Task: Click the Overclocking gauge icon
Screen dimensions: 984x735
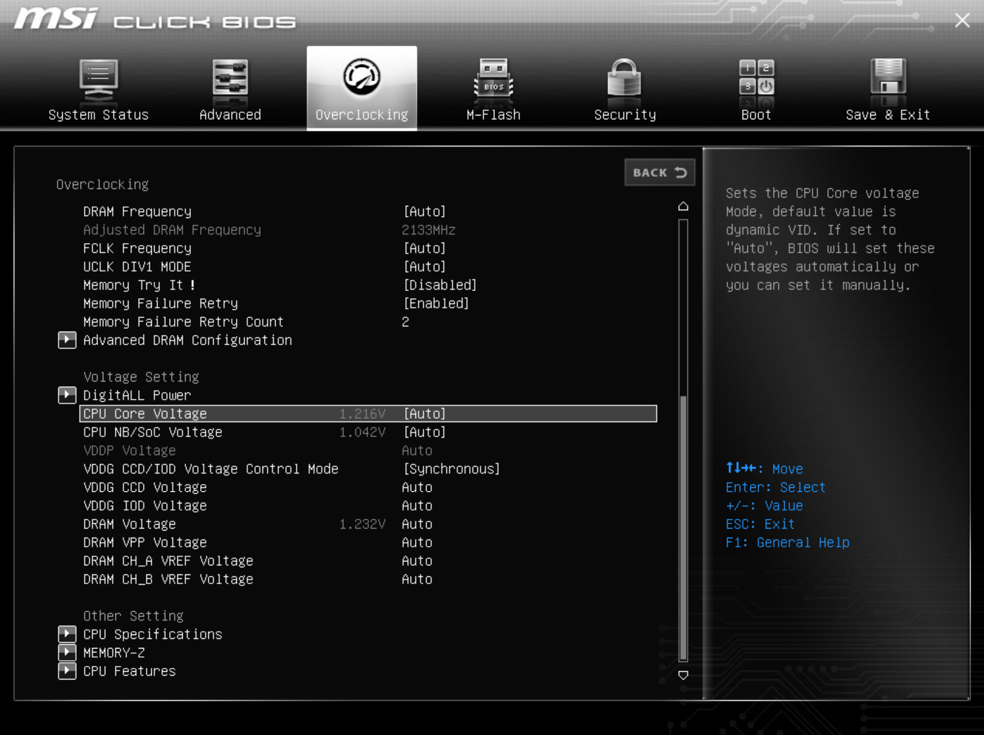Action: coord(361,87)
